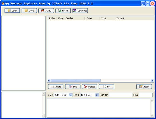
Task: Decrease time with the spinner down arrow
Action: (97, 96)
